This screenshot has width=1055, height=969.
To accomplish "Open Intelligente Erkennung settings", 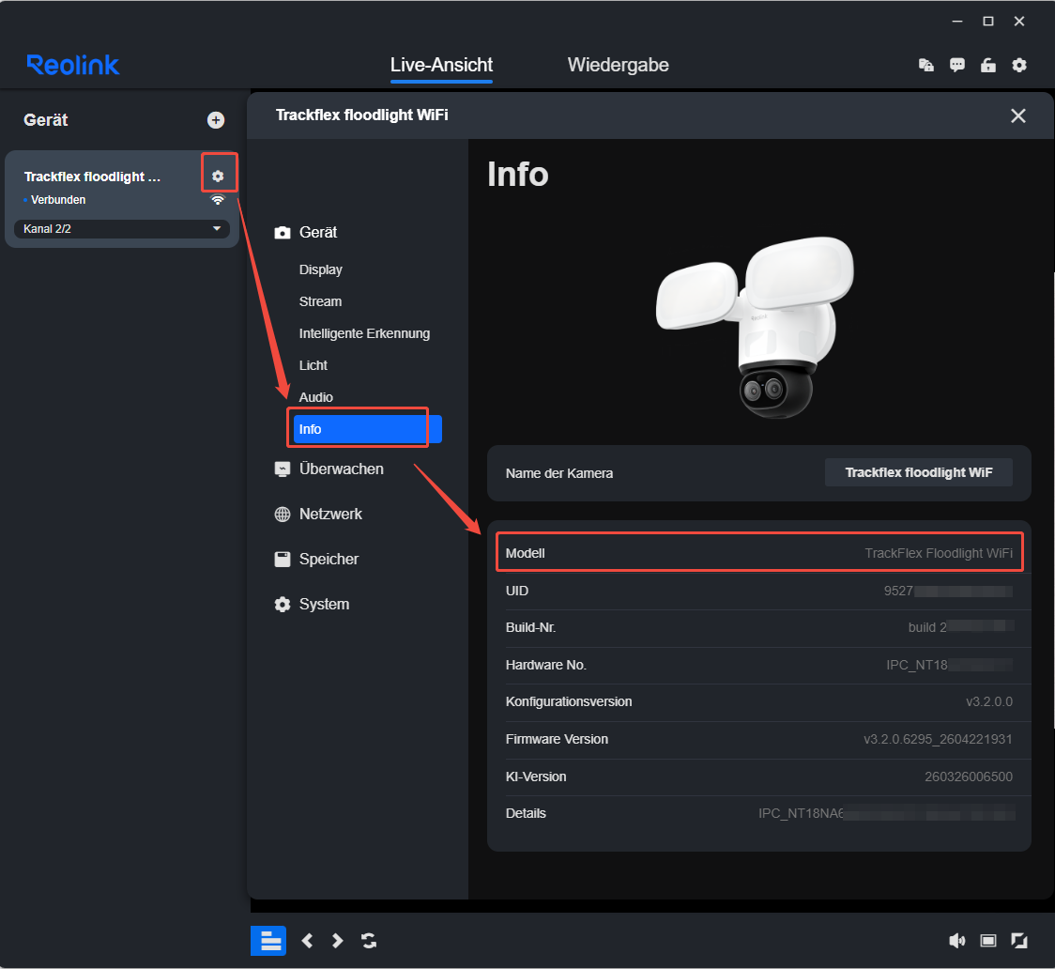I will (x=364, y=333).
